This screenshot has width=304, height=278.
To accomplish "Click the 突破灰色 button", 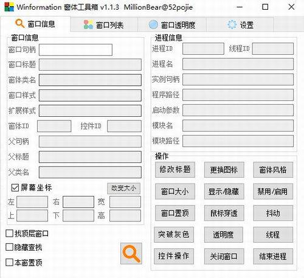I will click(174, 235).
